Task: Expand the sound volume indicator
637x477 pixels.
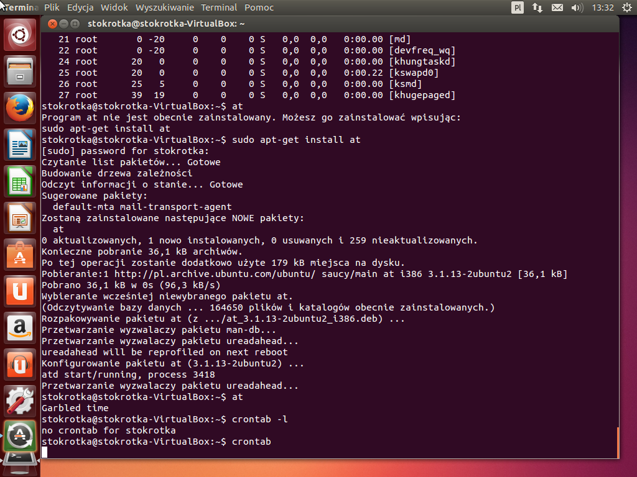Action: click(x=577, y=8)
